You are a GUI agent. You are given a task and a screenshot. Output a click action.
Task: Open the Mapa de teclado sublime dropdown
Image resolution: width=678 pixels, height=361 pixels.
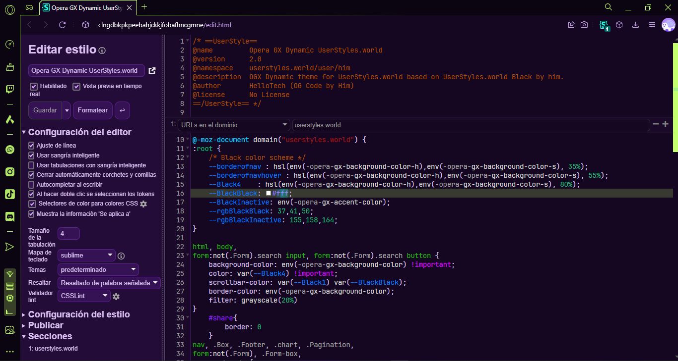tap(86, 256)
